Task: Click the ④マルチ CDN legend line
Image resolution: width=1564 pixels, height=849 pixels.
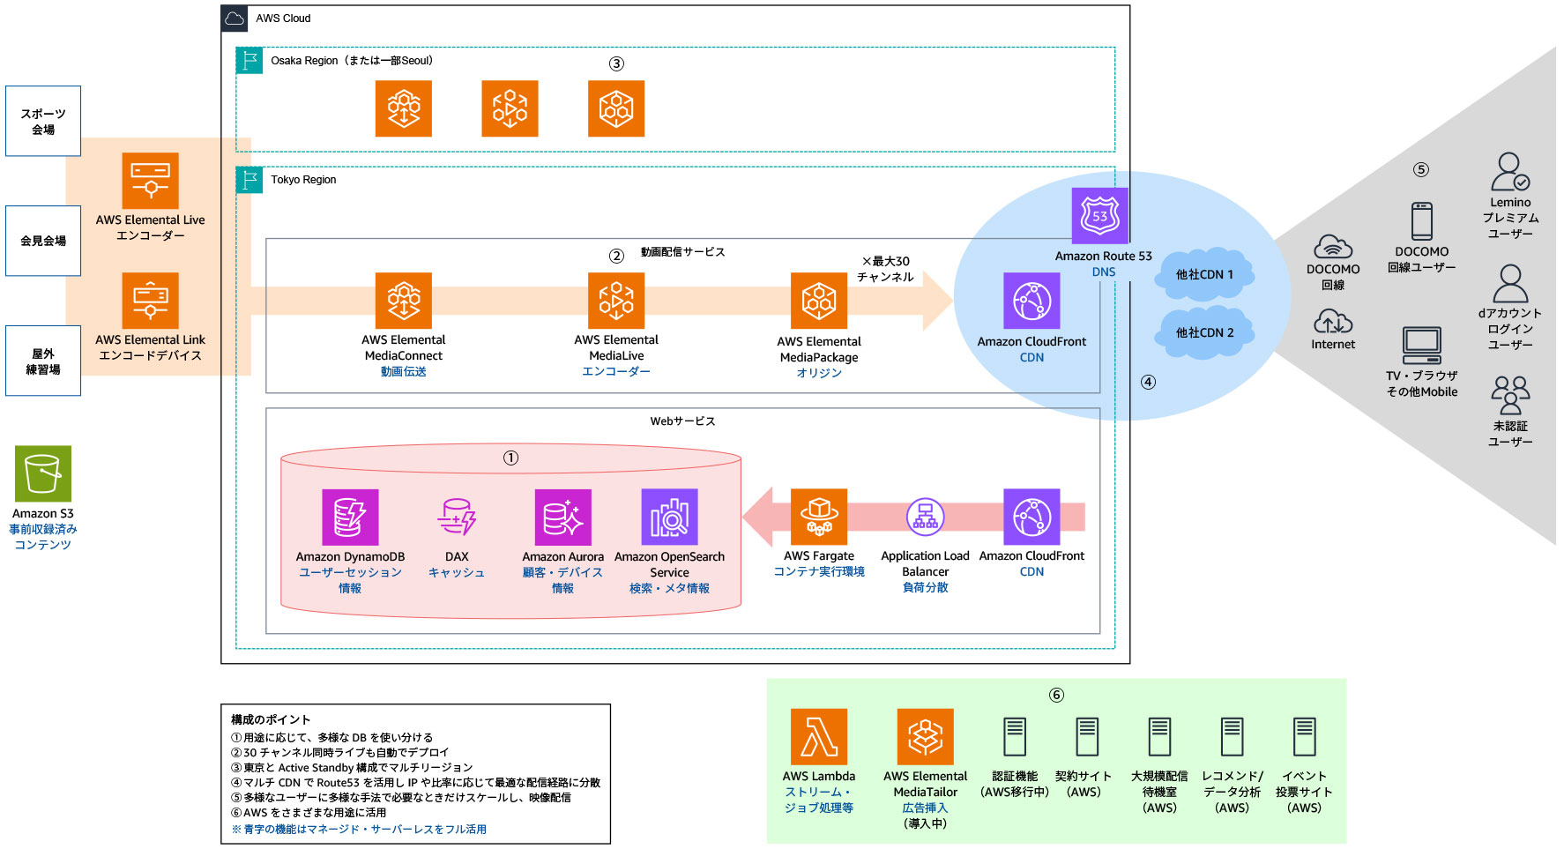Action: click(x=415, y=783)
